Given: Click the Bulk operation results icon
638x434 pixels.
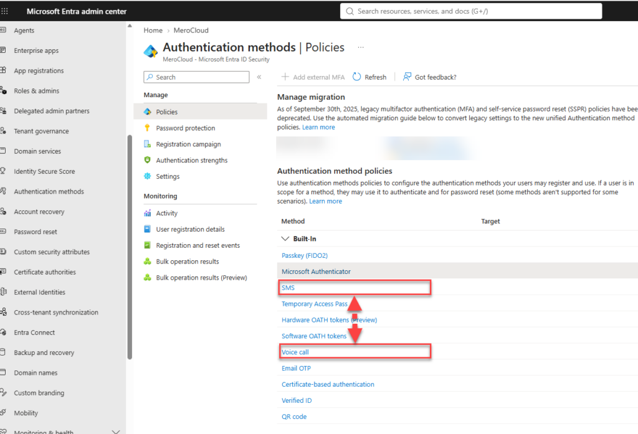Looking at the screenshot, I should (147, 262).
